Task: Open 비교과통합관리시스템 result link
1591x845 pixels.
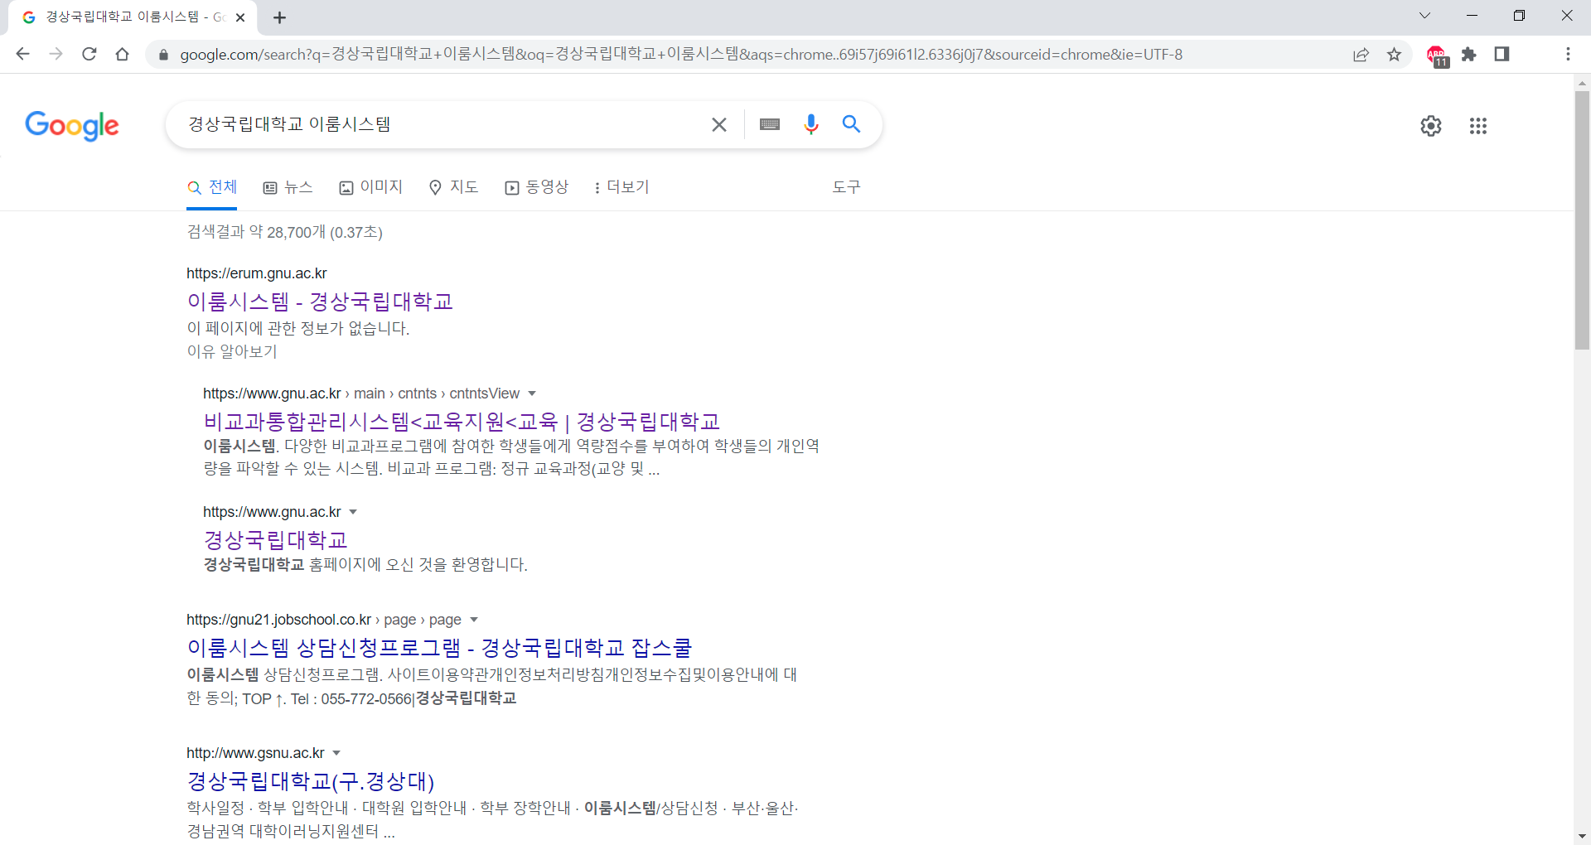Action: click(462, 422)
